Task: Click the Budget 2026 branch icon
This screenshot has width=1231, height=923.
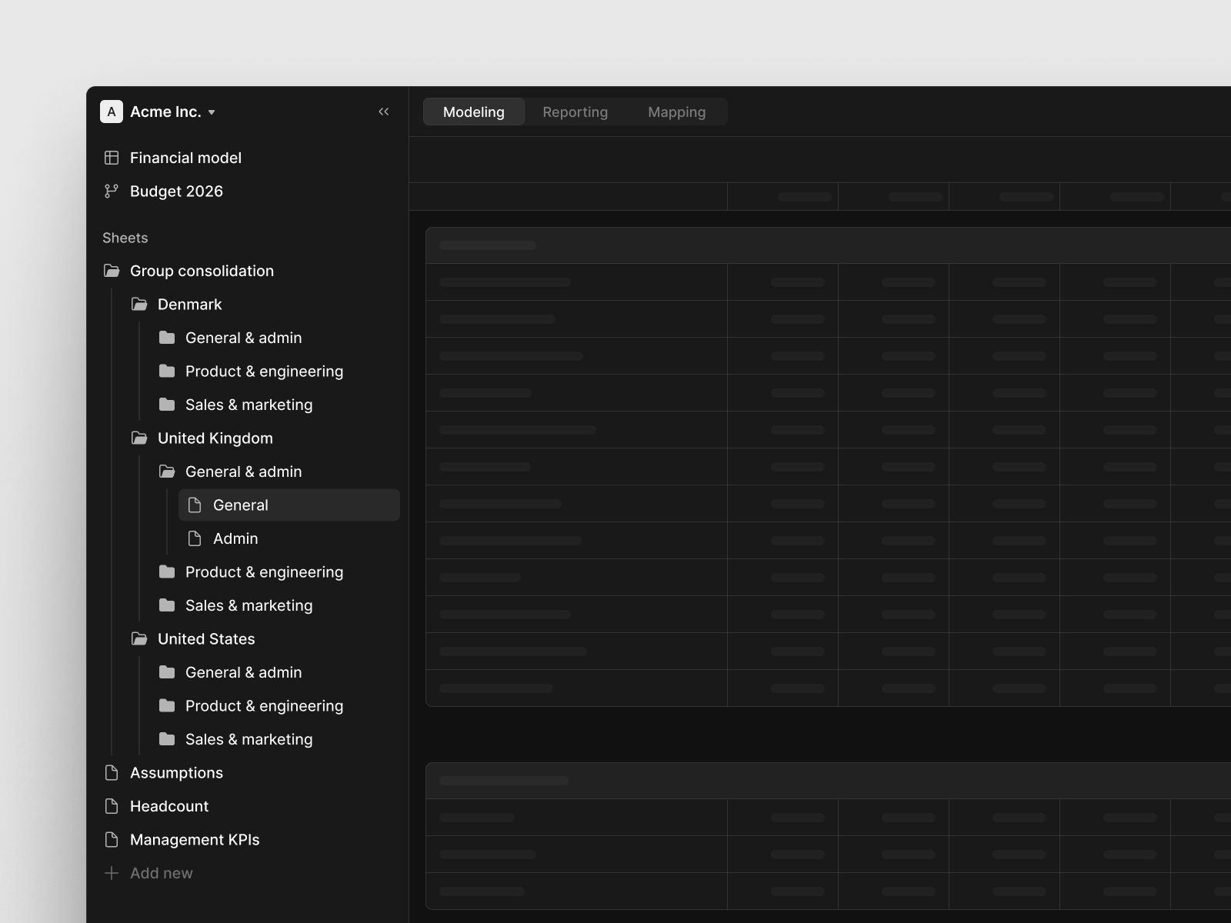Action: (112, 192)
